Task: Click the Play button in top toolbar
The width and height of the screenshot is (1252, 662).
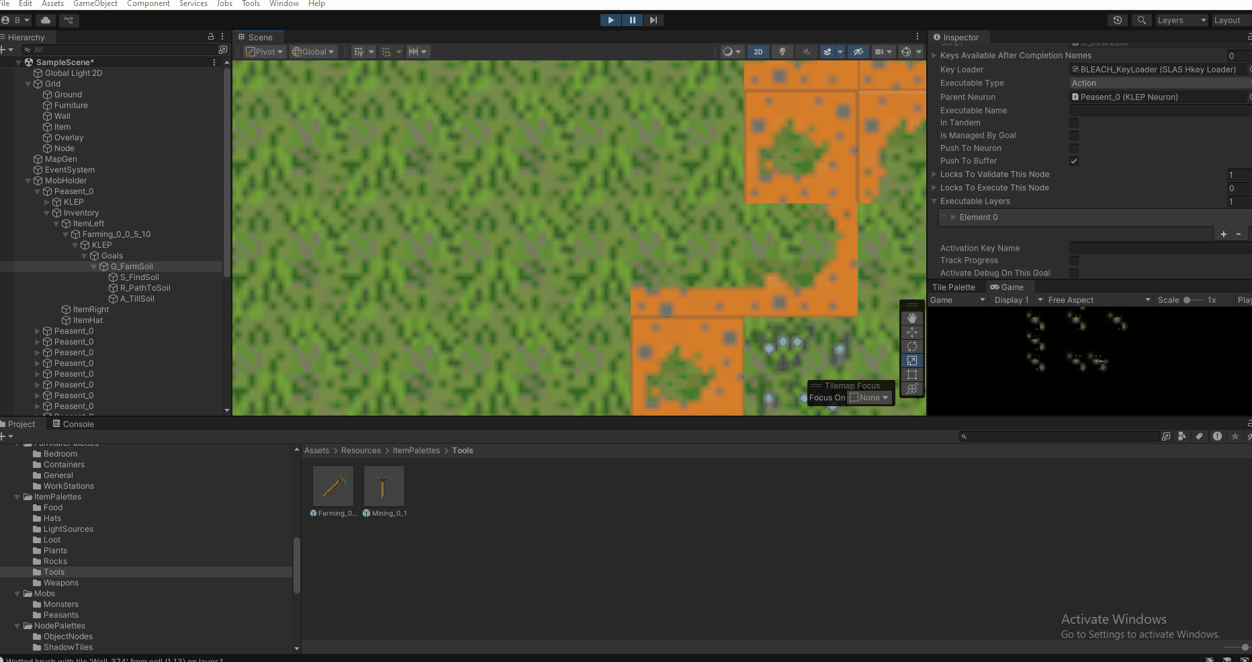Action: coord(611,20)
